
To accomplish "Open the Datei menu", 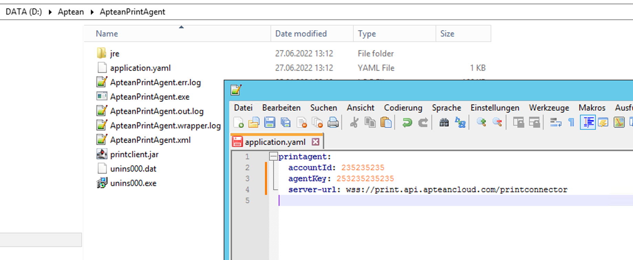I will point(243,108).
